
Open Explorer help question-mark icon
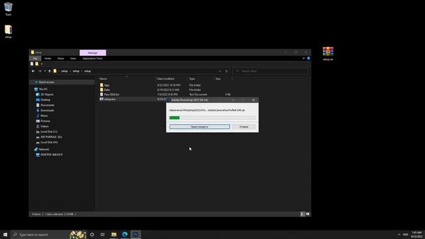(308, 58)
